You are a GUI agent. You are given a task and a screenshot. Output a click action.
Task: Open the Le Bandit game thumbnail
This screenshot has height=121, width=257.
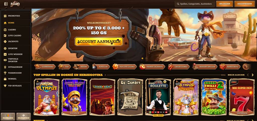pos(130,97)
